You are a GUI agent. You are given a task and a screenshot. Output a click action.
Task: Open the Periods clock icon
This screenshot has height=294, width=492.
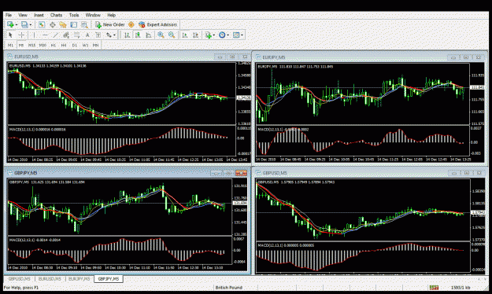[x=222, y=35]
